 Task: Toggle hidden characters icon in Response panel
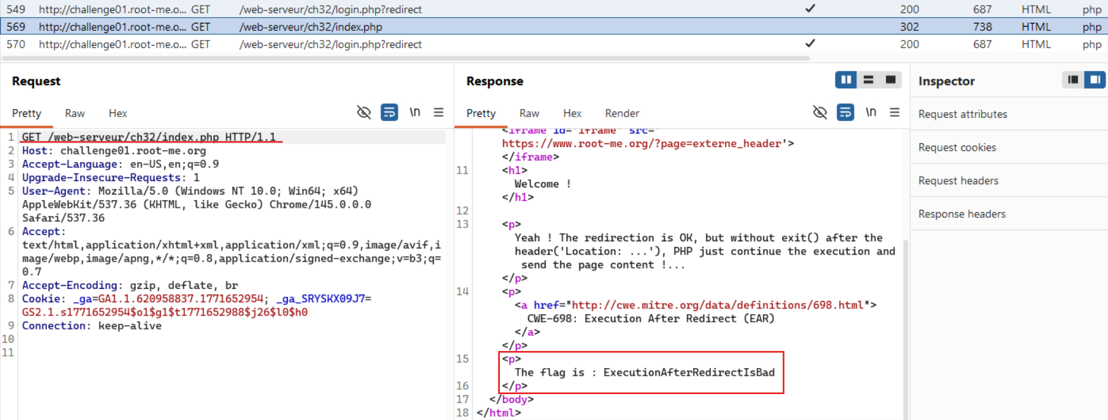pyautogui.click(x=819, y=113)
